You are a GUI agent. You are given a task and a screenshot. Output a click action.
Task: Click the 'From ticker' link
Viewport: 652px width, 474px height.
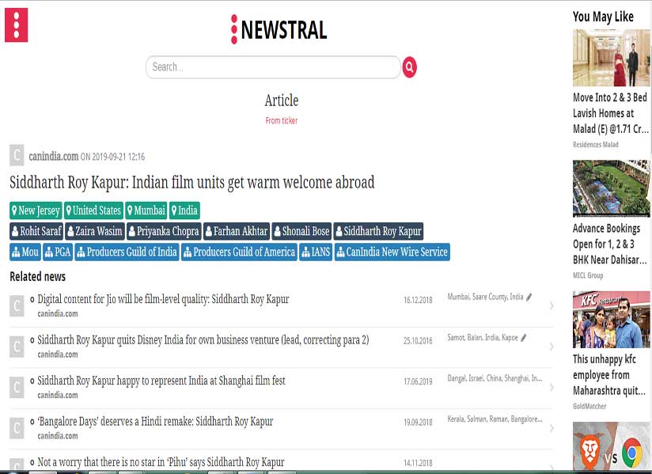pyautogui.click(x=282, y=120)
